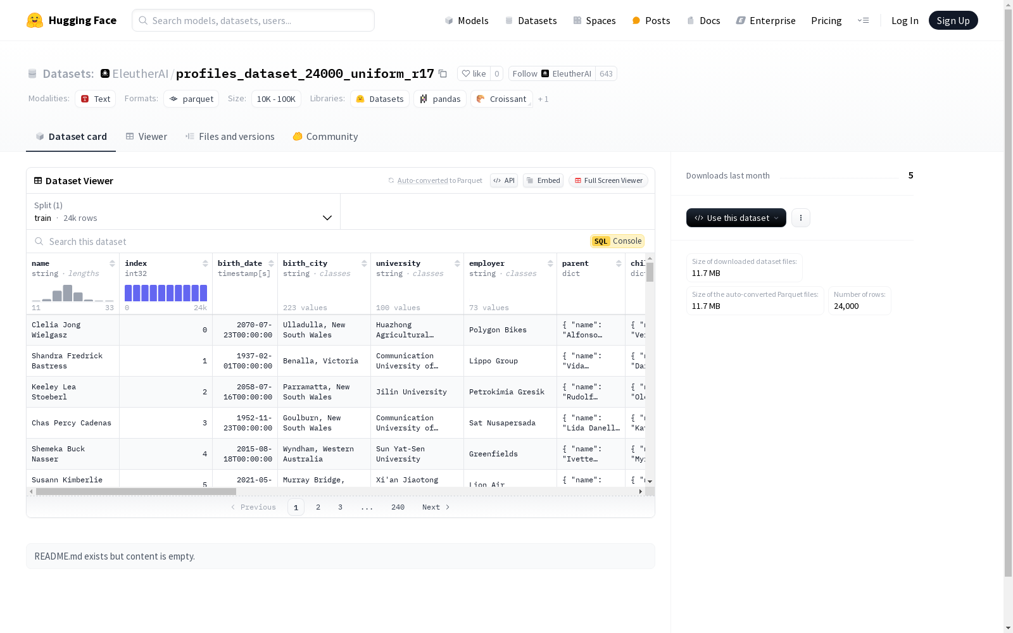Jump to page 240 of results
This screenshot has width=1013, height=633.
pos(398,507)
